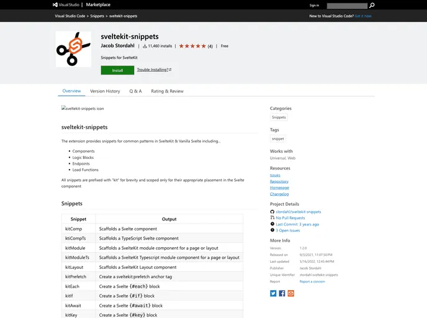Click 'Load Functions' bullet item

click(x=85, y=170)
